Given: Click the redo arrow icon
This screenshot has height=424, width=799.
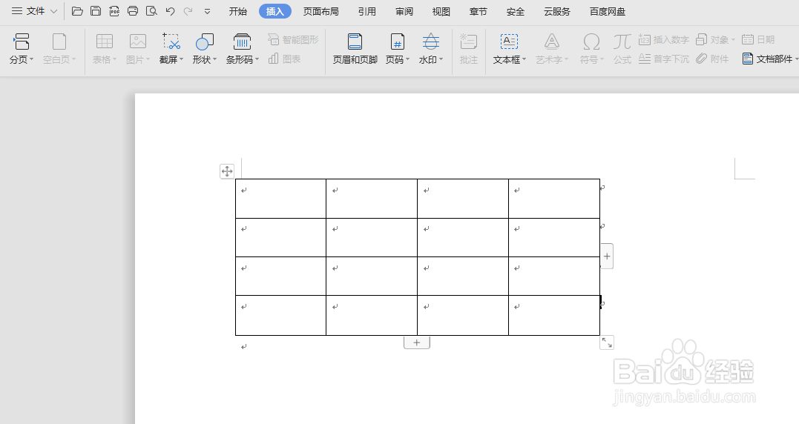Looking at the screenshot, I should pos(188,11).
